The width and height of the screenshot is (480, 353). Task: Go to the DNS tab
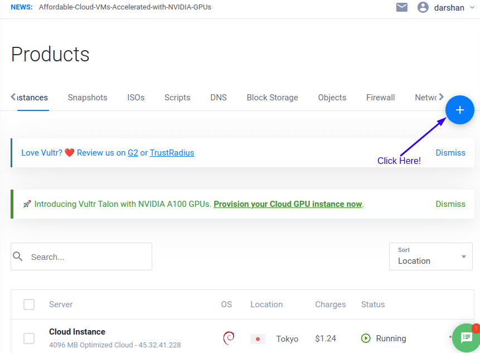[x=219, y=98]
